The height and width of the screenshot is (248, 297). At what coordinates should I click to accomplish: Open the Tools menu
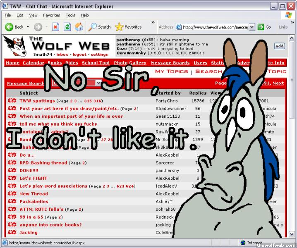[70, 15]
